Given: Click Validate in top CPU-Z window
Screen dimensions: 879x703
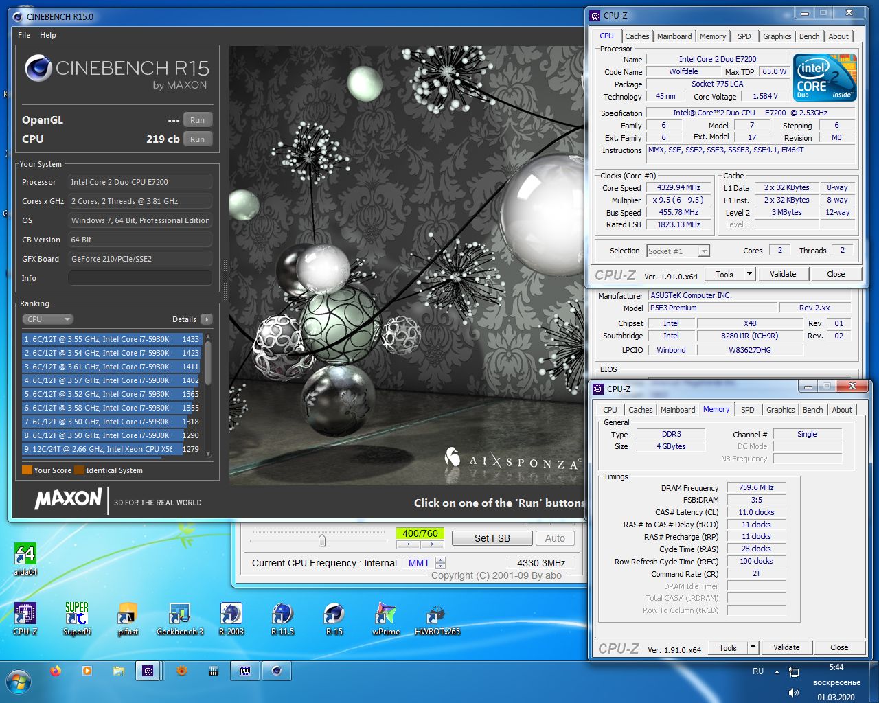Looking at the screenshot, I should [783, 274].
